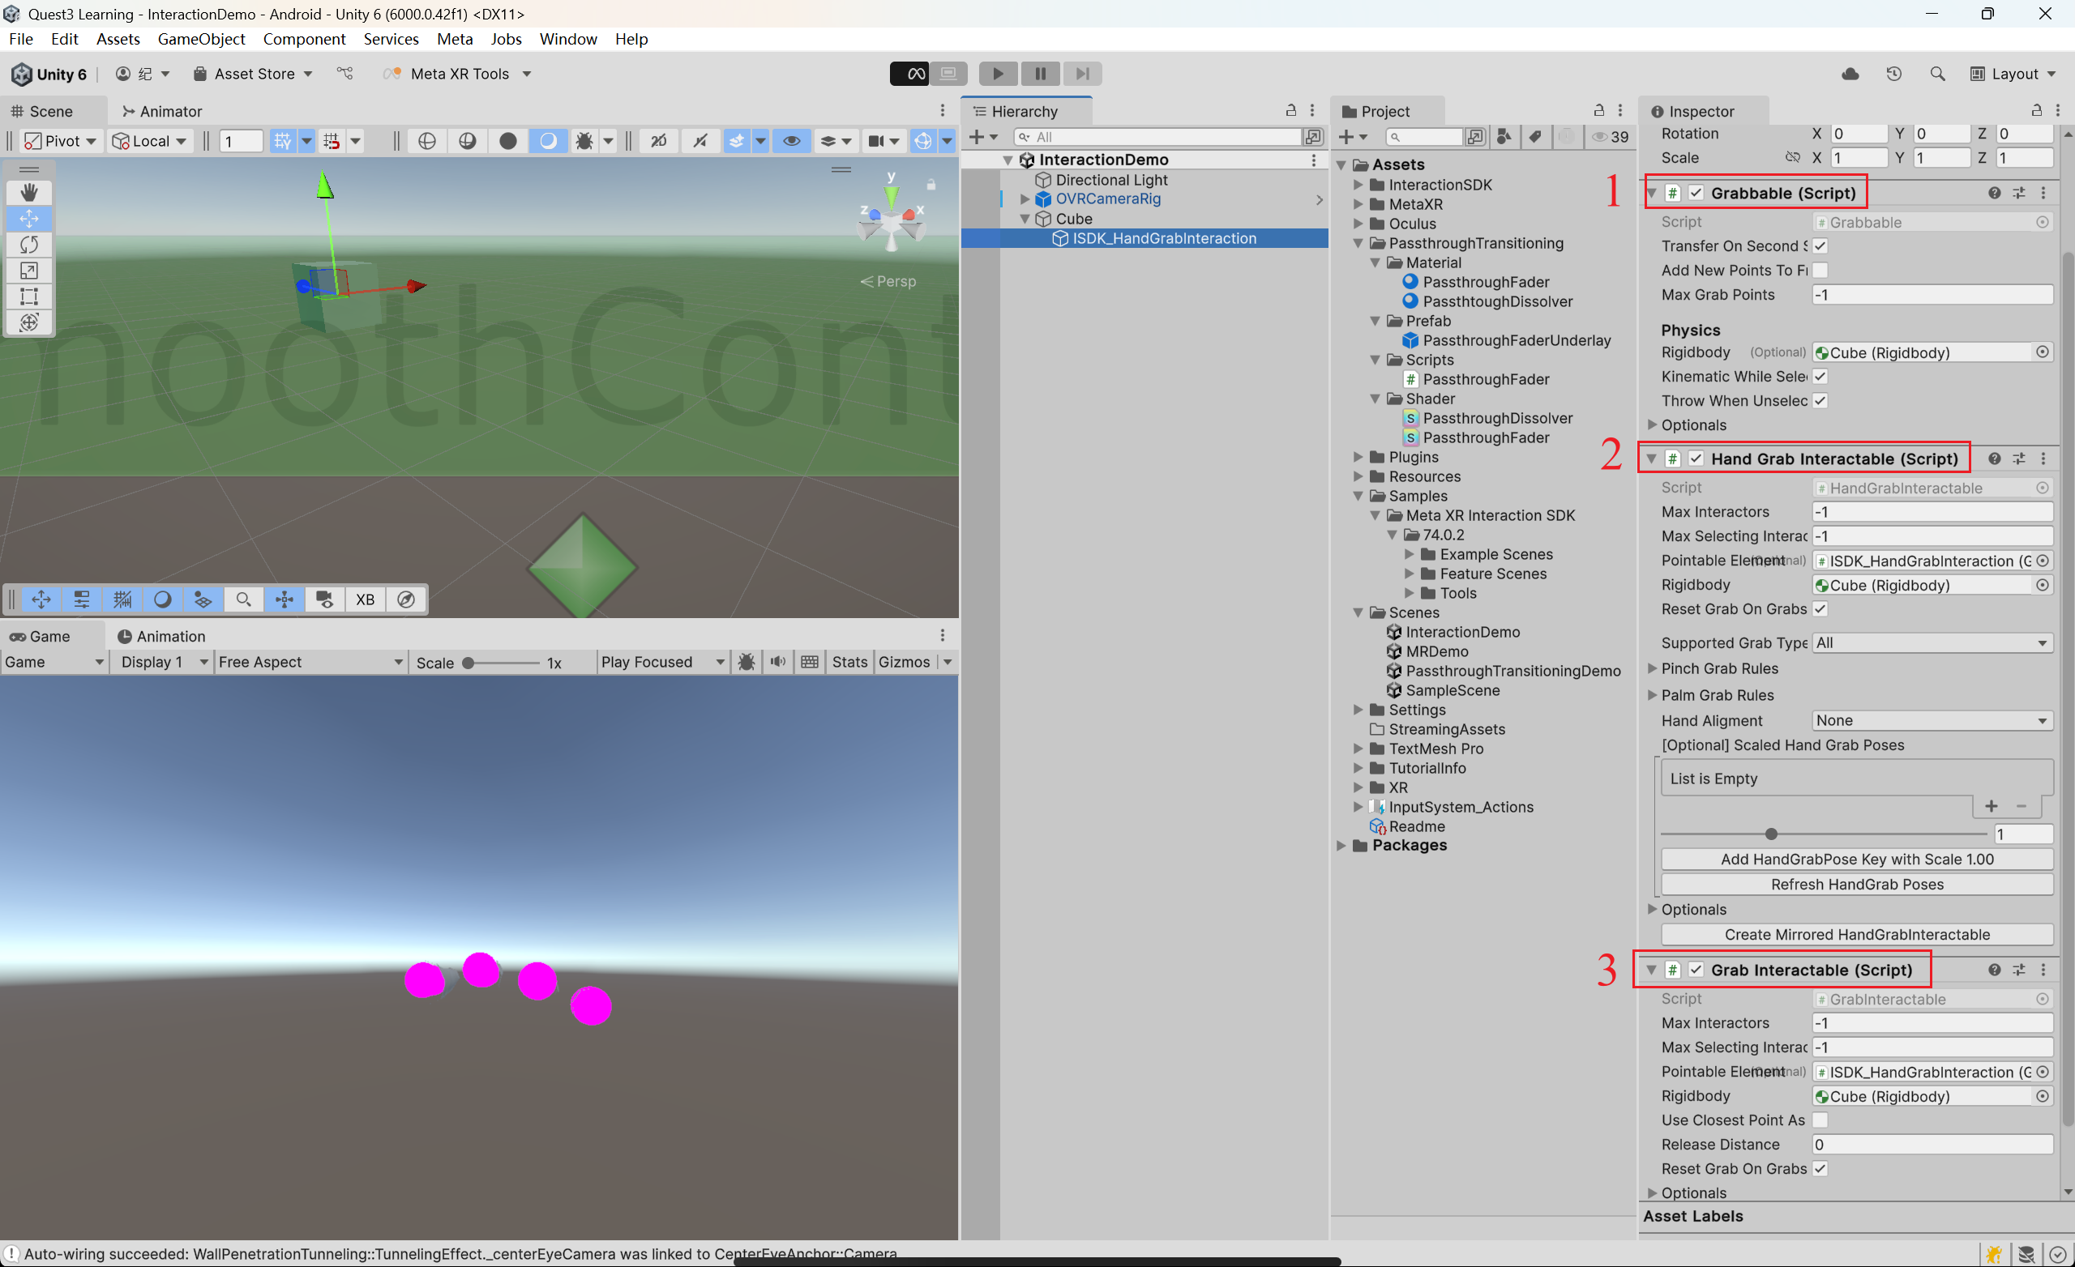Image resolution: width=2075 pixels, height=1267 pixels.
Task: Open the Meta menu
Action: coord(455,39)
